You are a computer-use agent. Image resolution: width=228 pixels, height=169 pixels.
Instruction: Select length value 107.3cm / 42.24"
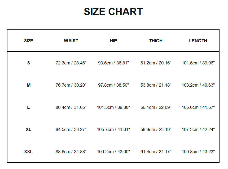pyautogui.click(x=198, y=129)
